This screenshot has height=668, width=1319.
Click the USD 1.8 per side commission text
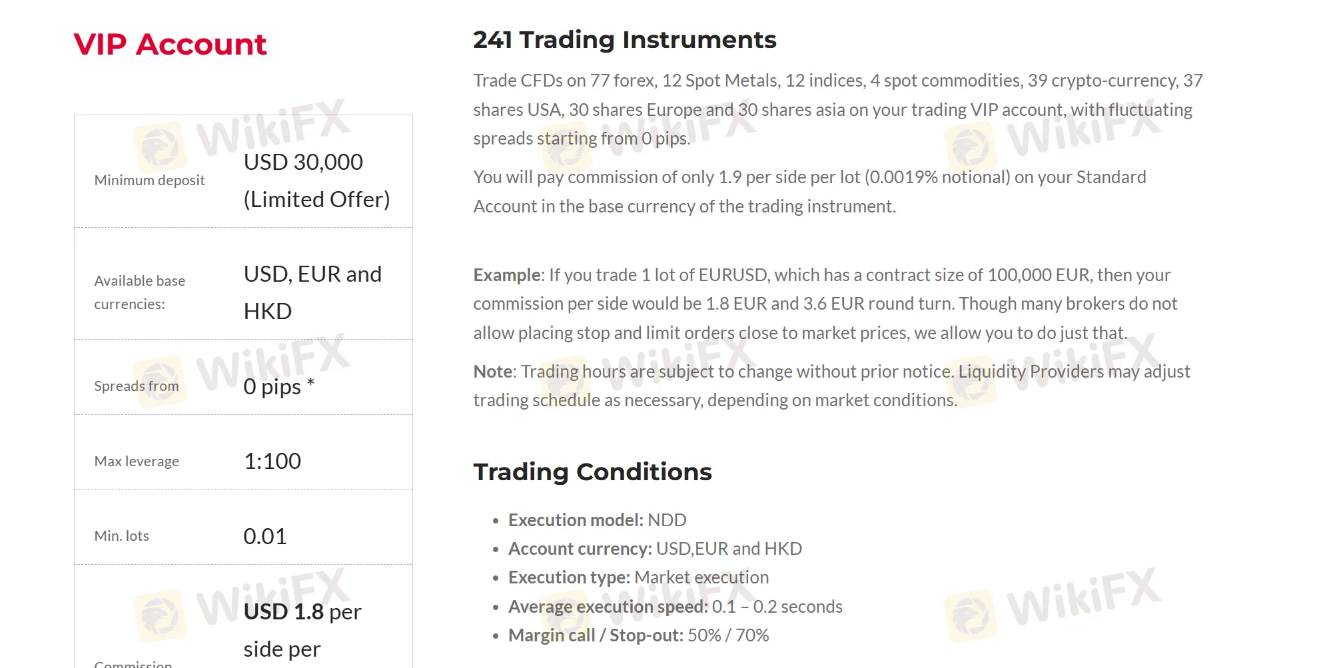(x=302, y=630)
